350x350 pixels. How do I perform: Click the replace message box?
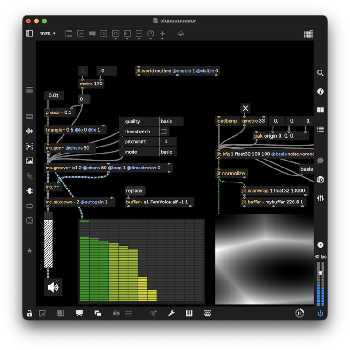click(134, 191)
